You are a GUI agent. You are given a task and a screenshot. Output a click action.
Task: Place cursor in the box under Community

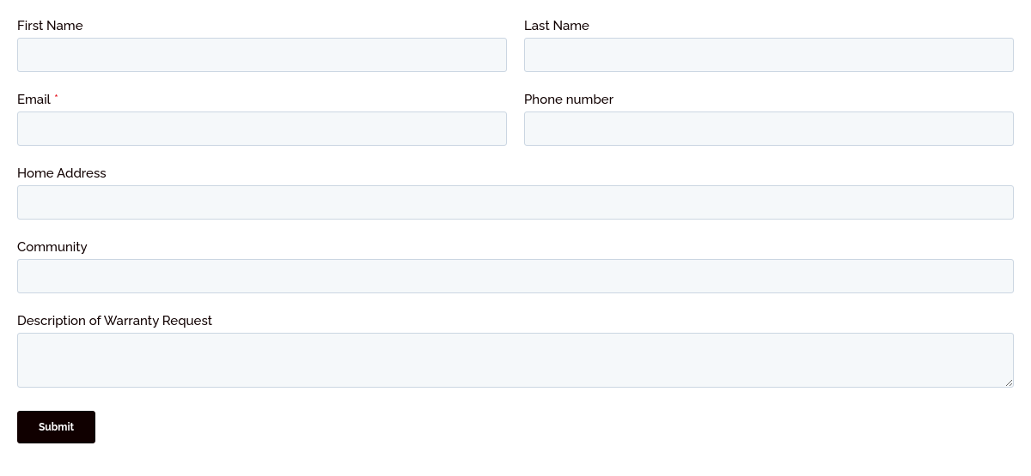click(x=515, y=276)
